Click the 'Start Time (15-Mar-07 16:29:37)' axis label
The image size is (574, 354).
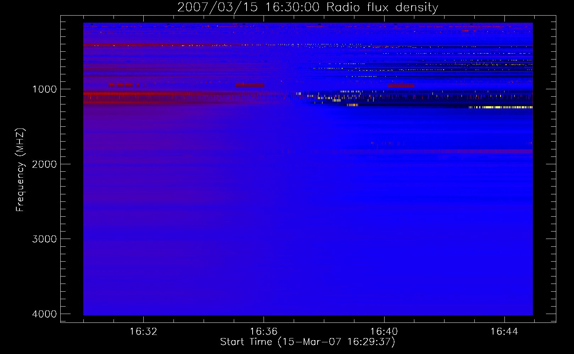point(308,342)
